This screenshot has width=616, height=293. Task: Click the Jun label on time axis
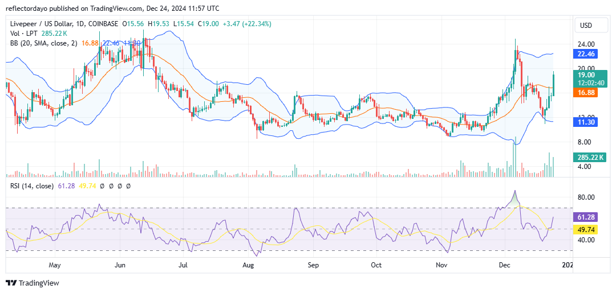(x=119, y=265)
